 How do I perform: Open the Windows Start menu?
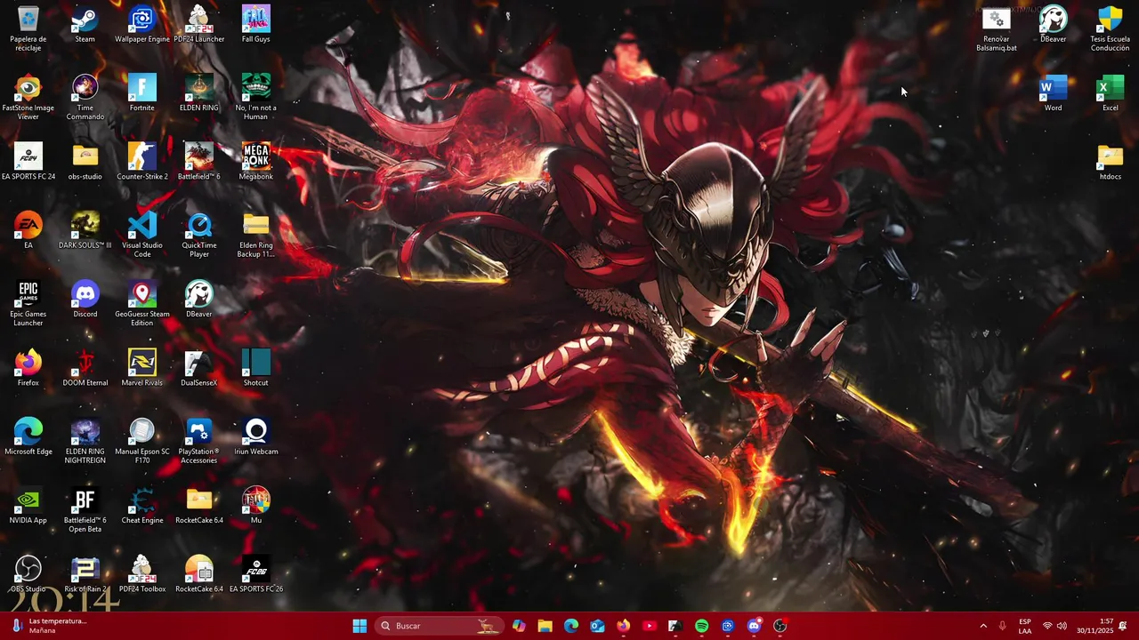(x=359, y=626)
